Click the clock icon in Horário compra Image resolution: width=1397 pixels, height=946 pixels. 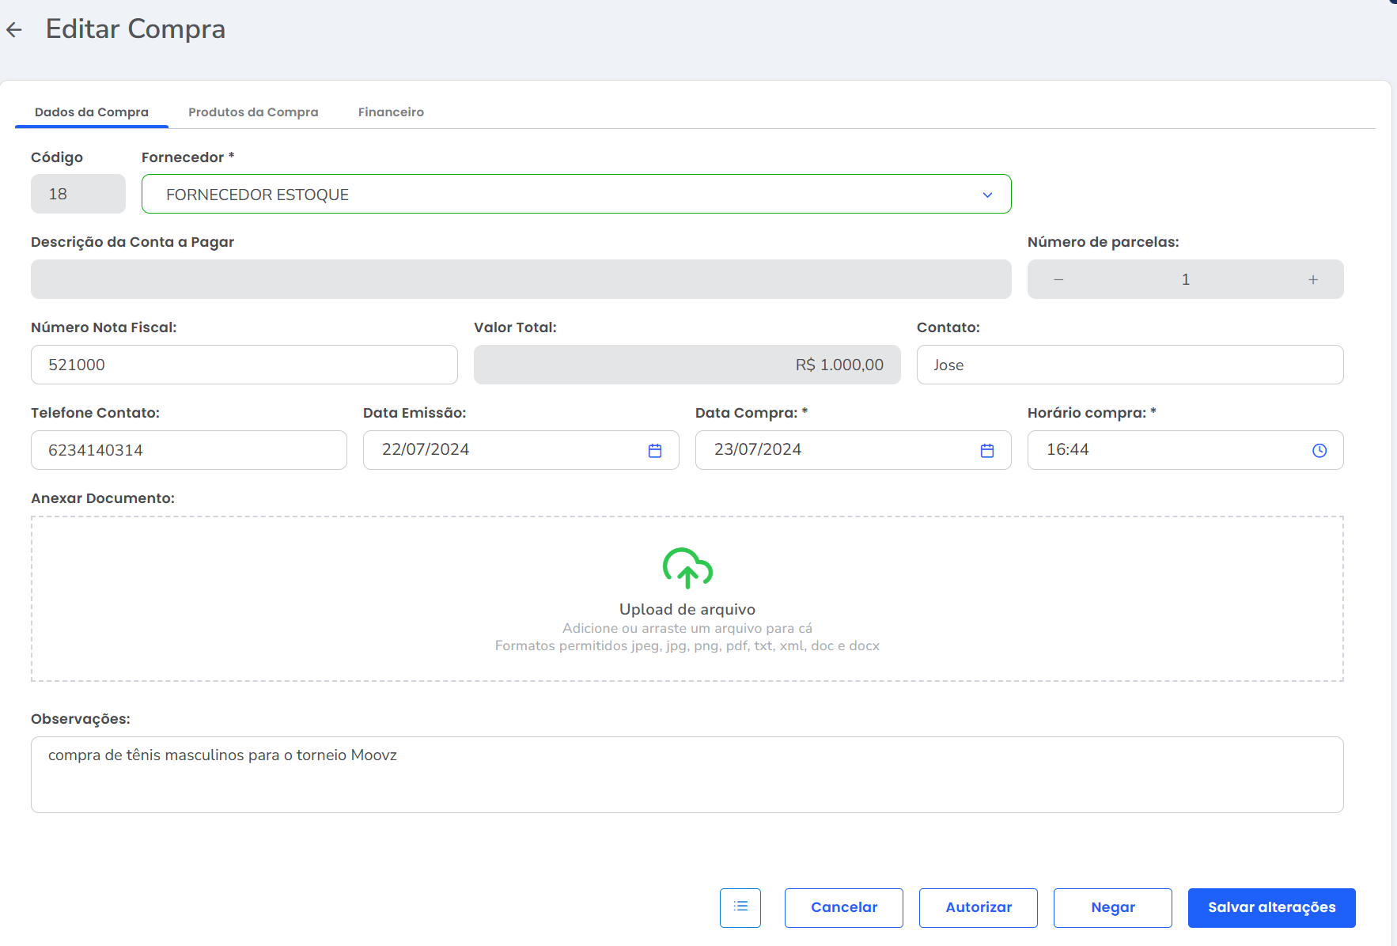click(x=1319, y=450)
